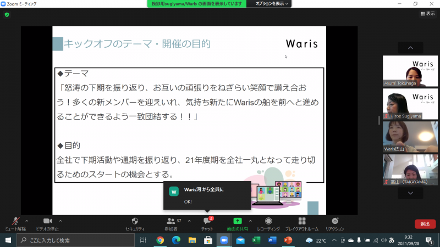Open Task View on the taskbar
Image resolution: width=440 pixels, height=247 pixels.
click(143, 240)
